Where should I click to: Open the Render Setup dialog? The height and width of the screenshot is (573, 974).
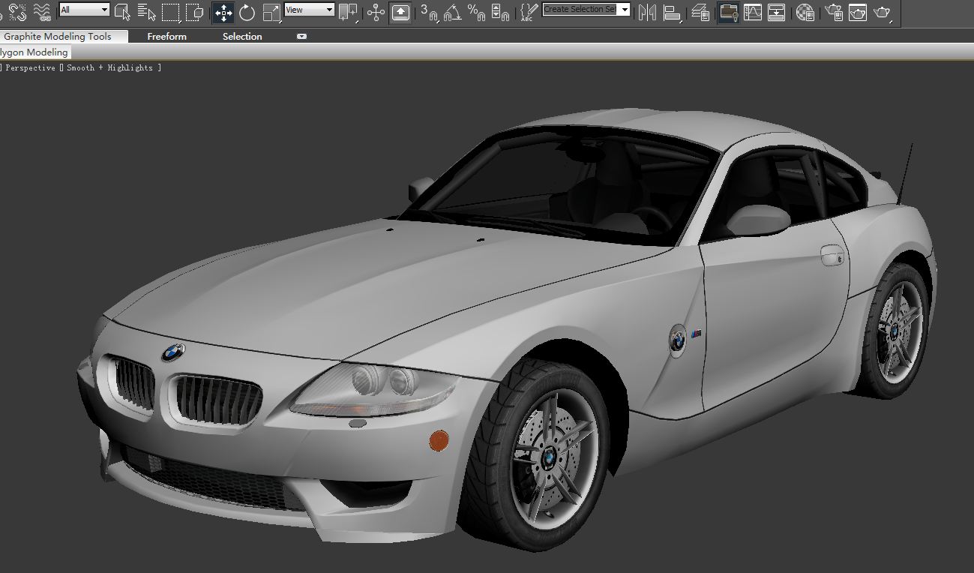pyautogui.click(x=834, y=11)
